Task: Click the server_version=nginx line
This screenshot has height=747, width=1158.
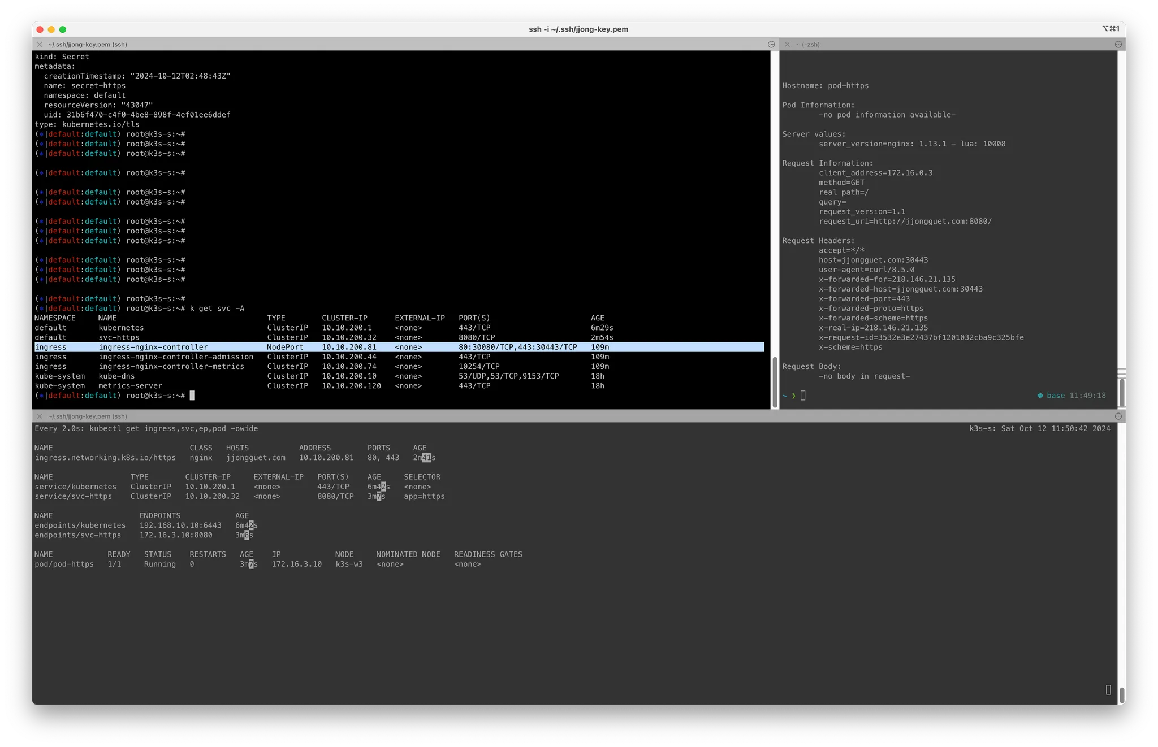Action: 912,144
